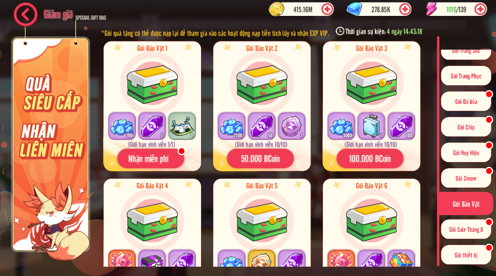The image size is (496, 276).
Task: View the 2500 diamonds reward in pack 2
Action: coord(232,126)
